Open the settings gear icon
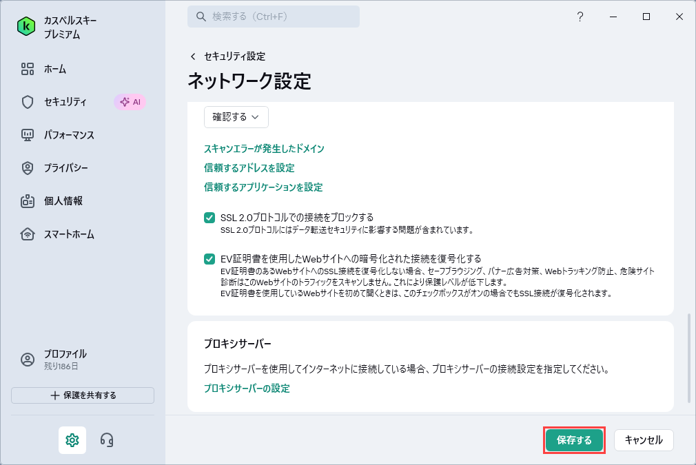Screen dimensions: 696x465 coord(72,440)
